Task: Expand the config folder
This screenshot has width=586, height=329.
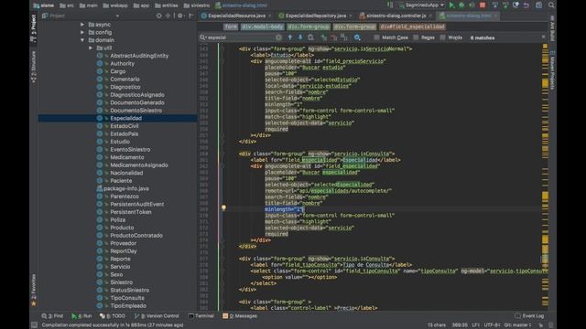Action: tap(82, 32)
